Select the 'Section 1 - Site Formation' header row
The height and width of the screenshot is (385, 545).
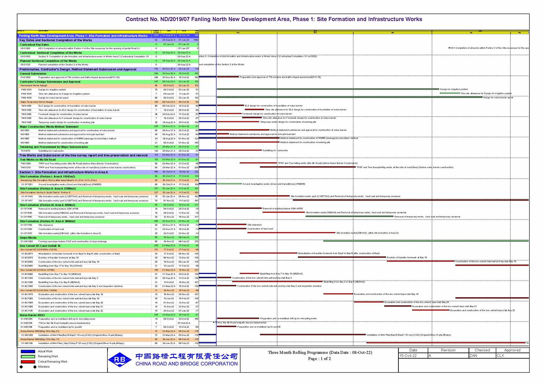[x=108, y=172]
